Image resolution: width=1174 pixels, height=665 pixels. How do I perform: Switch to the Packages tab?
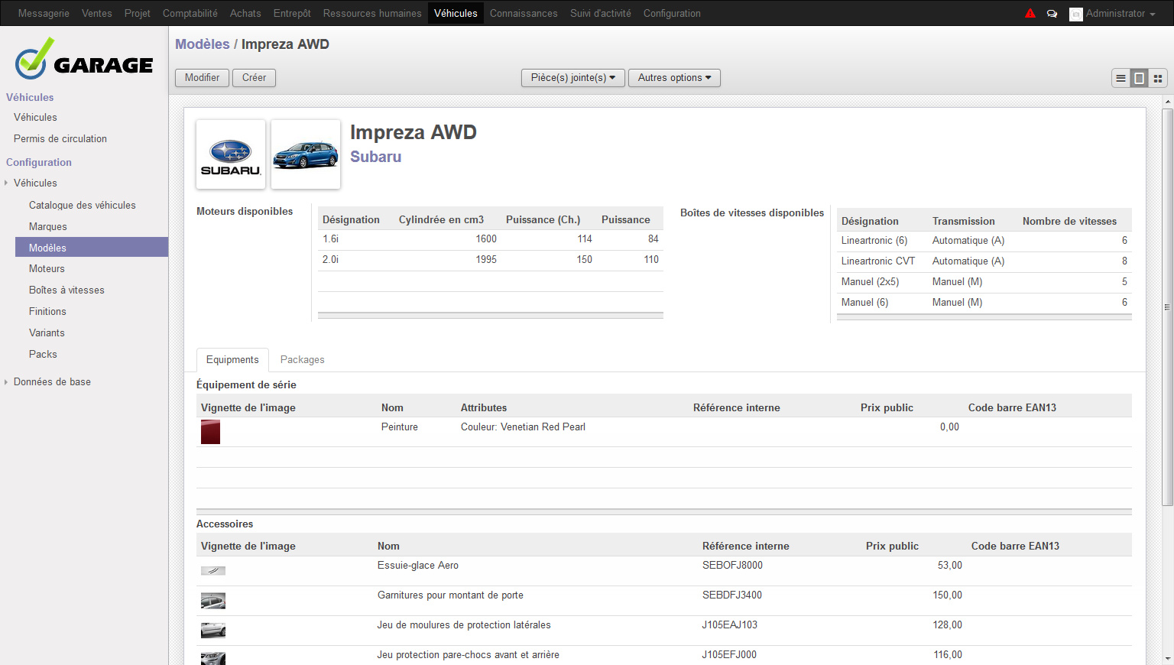tap(302, 360)
